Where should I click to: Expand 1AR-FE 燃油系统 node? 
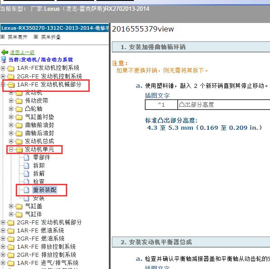click(3, 230)
